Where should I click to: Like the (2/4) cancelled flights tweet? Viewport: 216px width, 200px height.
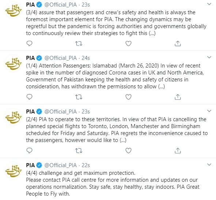coord(128,151)
